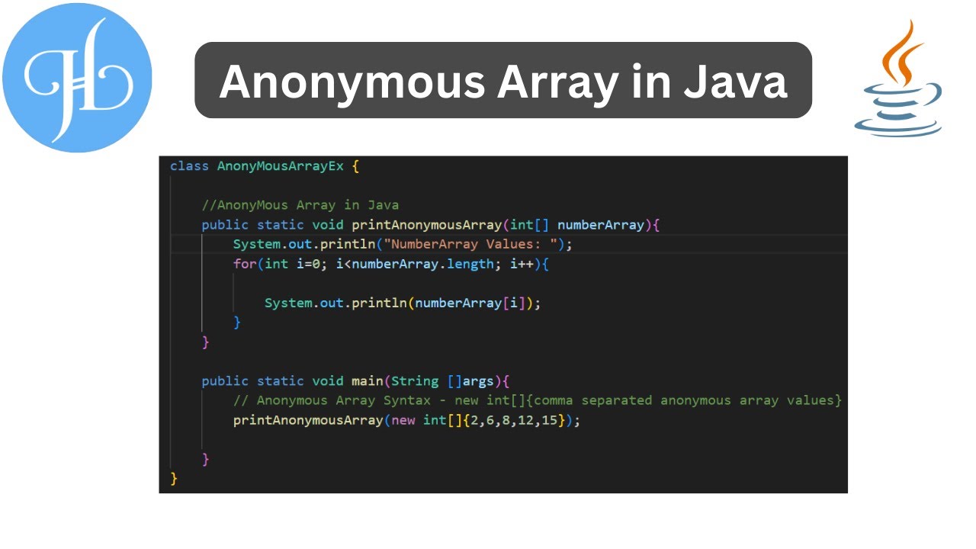
Task: Click the "public static void main" line
Action: pyautogui.click(x=355, y=380)
